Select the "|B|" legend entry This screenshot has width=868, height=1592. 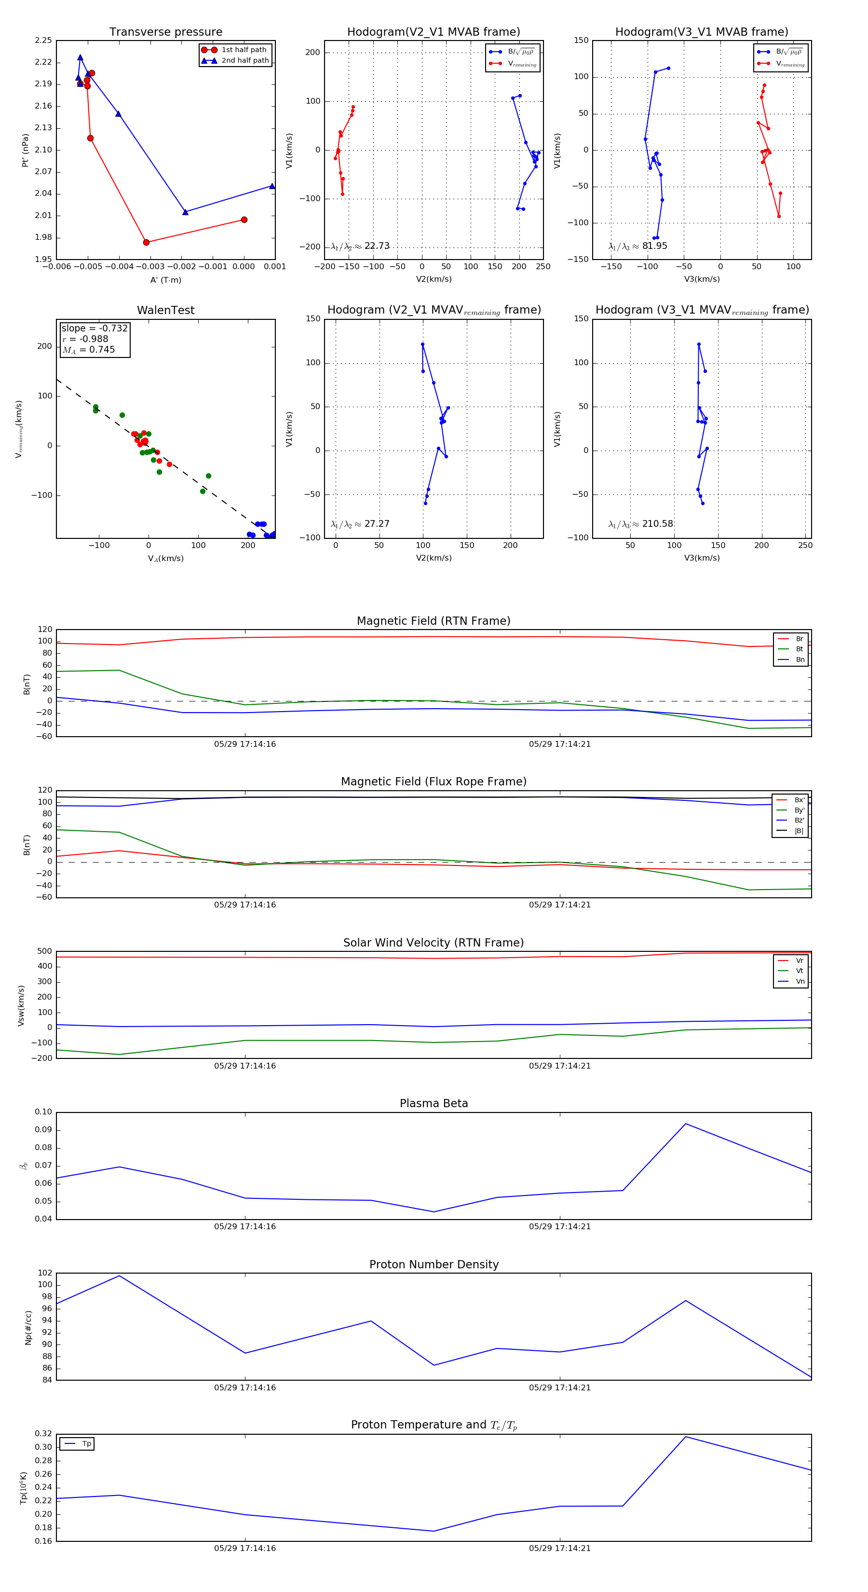click(x=790, y=831)
